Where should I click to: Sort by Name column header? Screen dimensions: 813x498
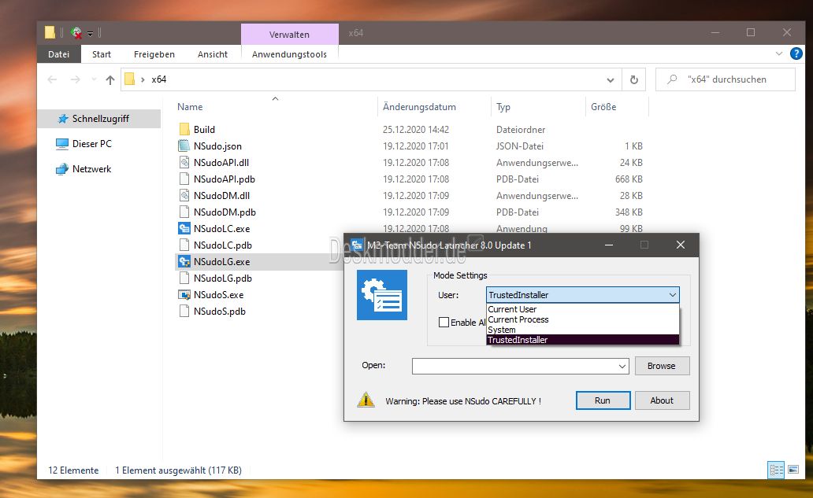(x=190, y=107)
